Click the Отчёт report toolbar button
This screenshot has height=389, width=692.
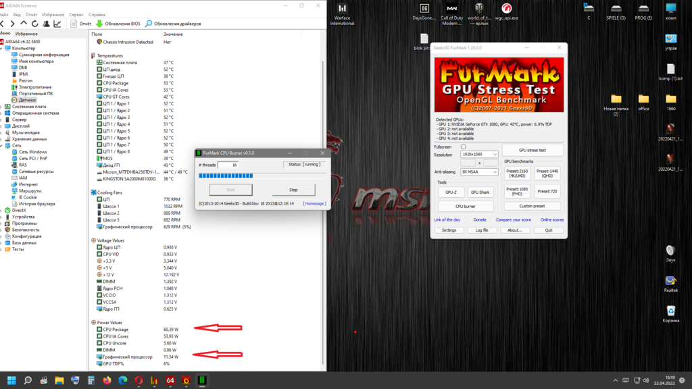[81, 24]
